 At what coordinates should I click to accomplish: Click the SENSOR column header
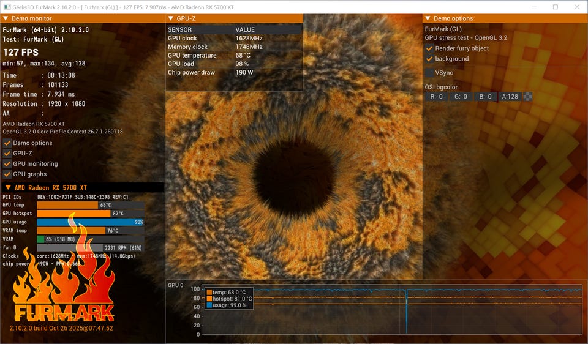point(179,29)
